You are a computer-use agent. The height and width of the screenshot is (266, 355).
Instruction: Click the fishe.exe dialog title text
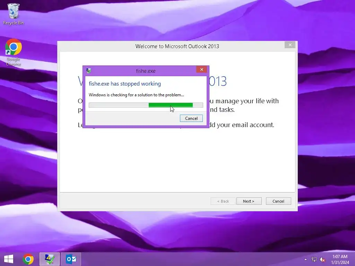click(146, 71)
